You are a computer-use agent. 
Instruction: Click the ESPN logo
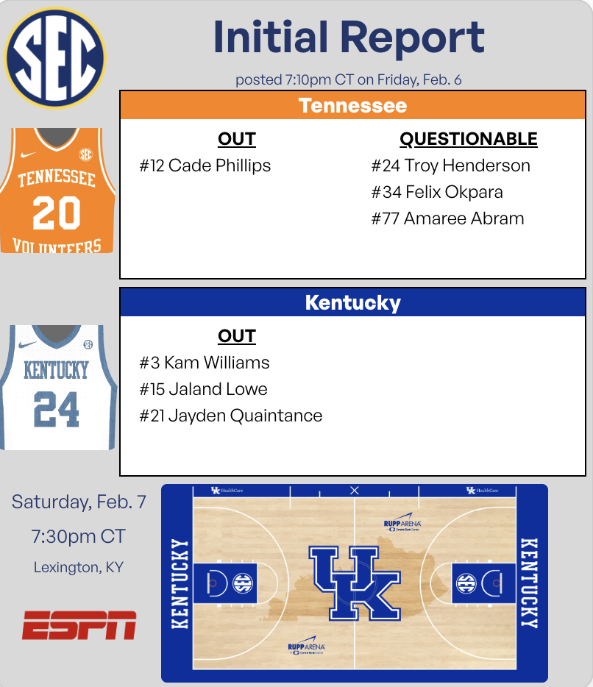tap(79, 624)
